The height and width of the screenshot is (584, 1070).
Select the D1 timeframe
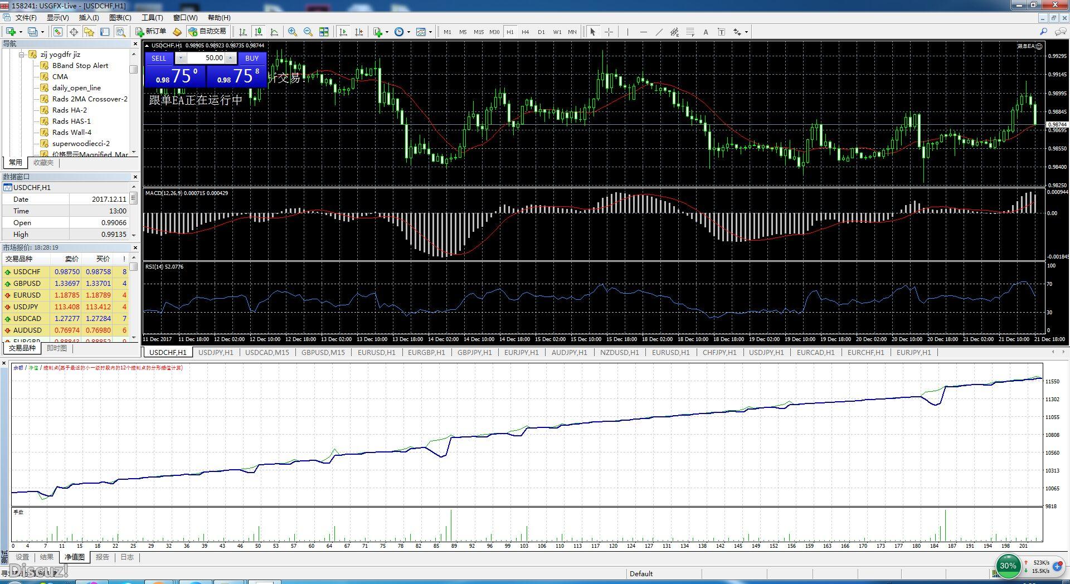pos(541,32)
